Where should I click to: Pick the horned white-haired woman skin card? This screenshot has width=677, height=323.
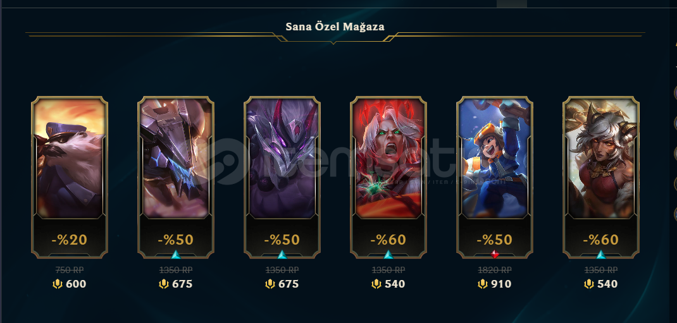pyautogui.click(x=601, y=177)
